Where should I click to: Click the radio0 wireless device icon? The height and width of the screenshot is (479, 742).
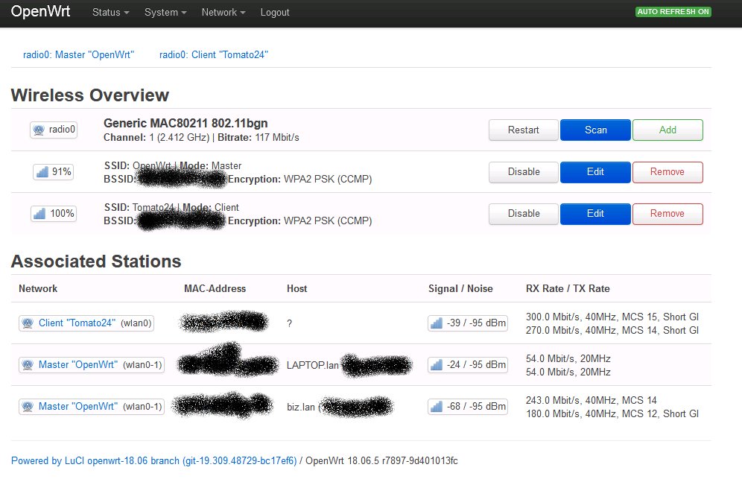pos(39,130)
